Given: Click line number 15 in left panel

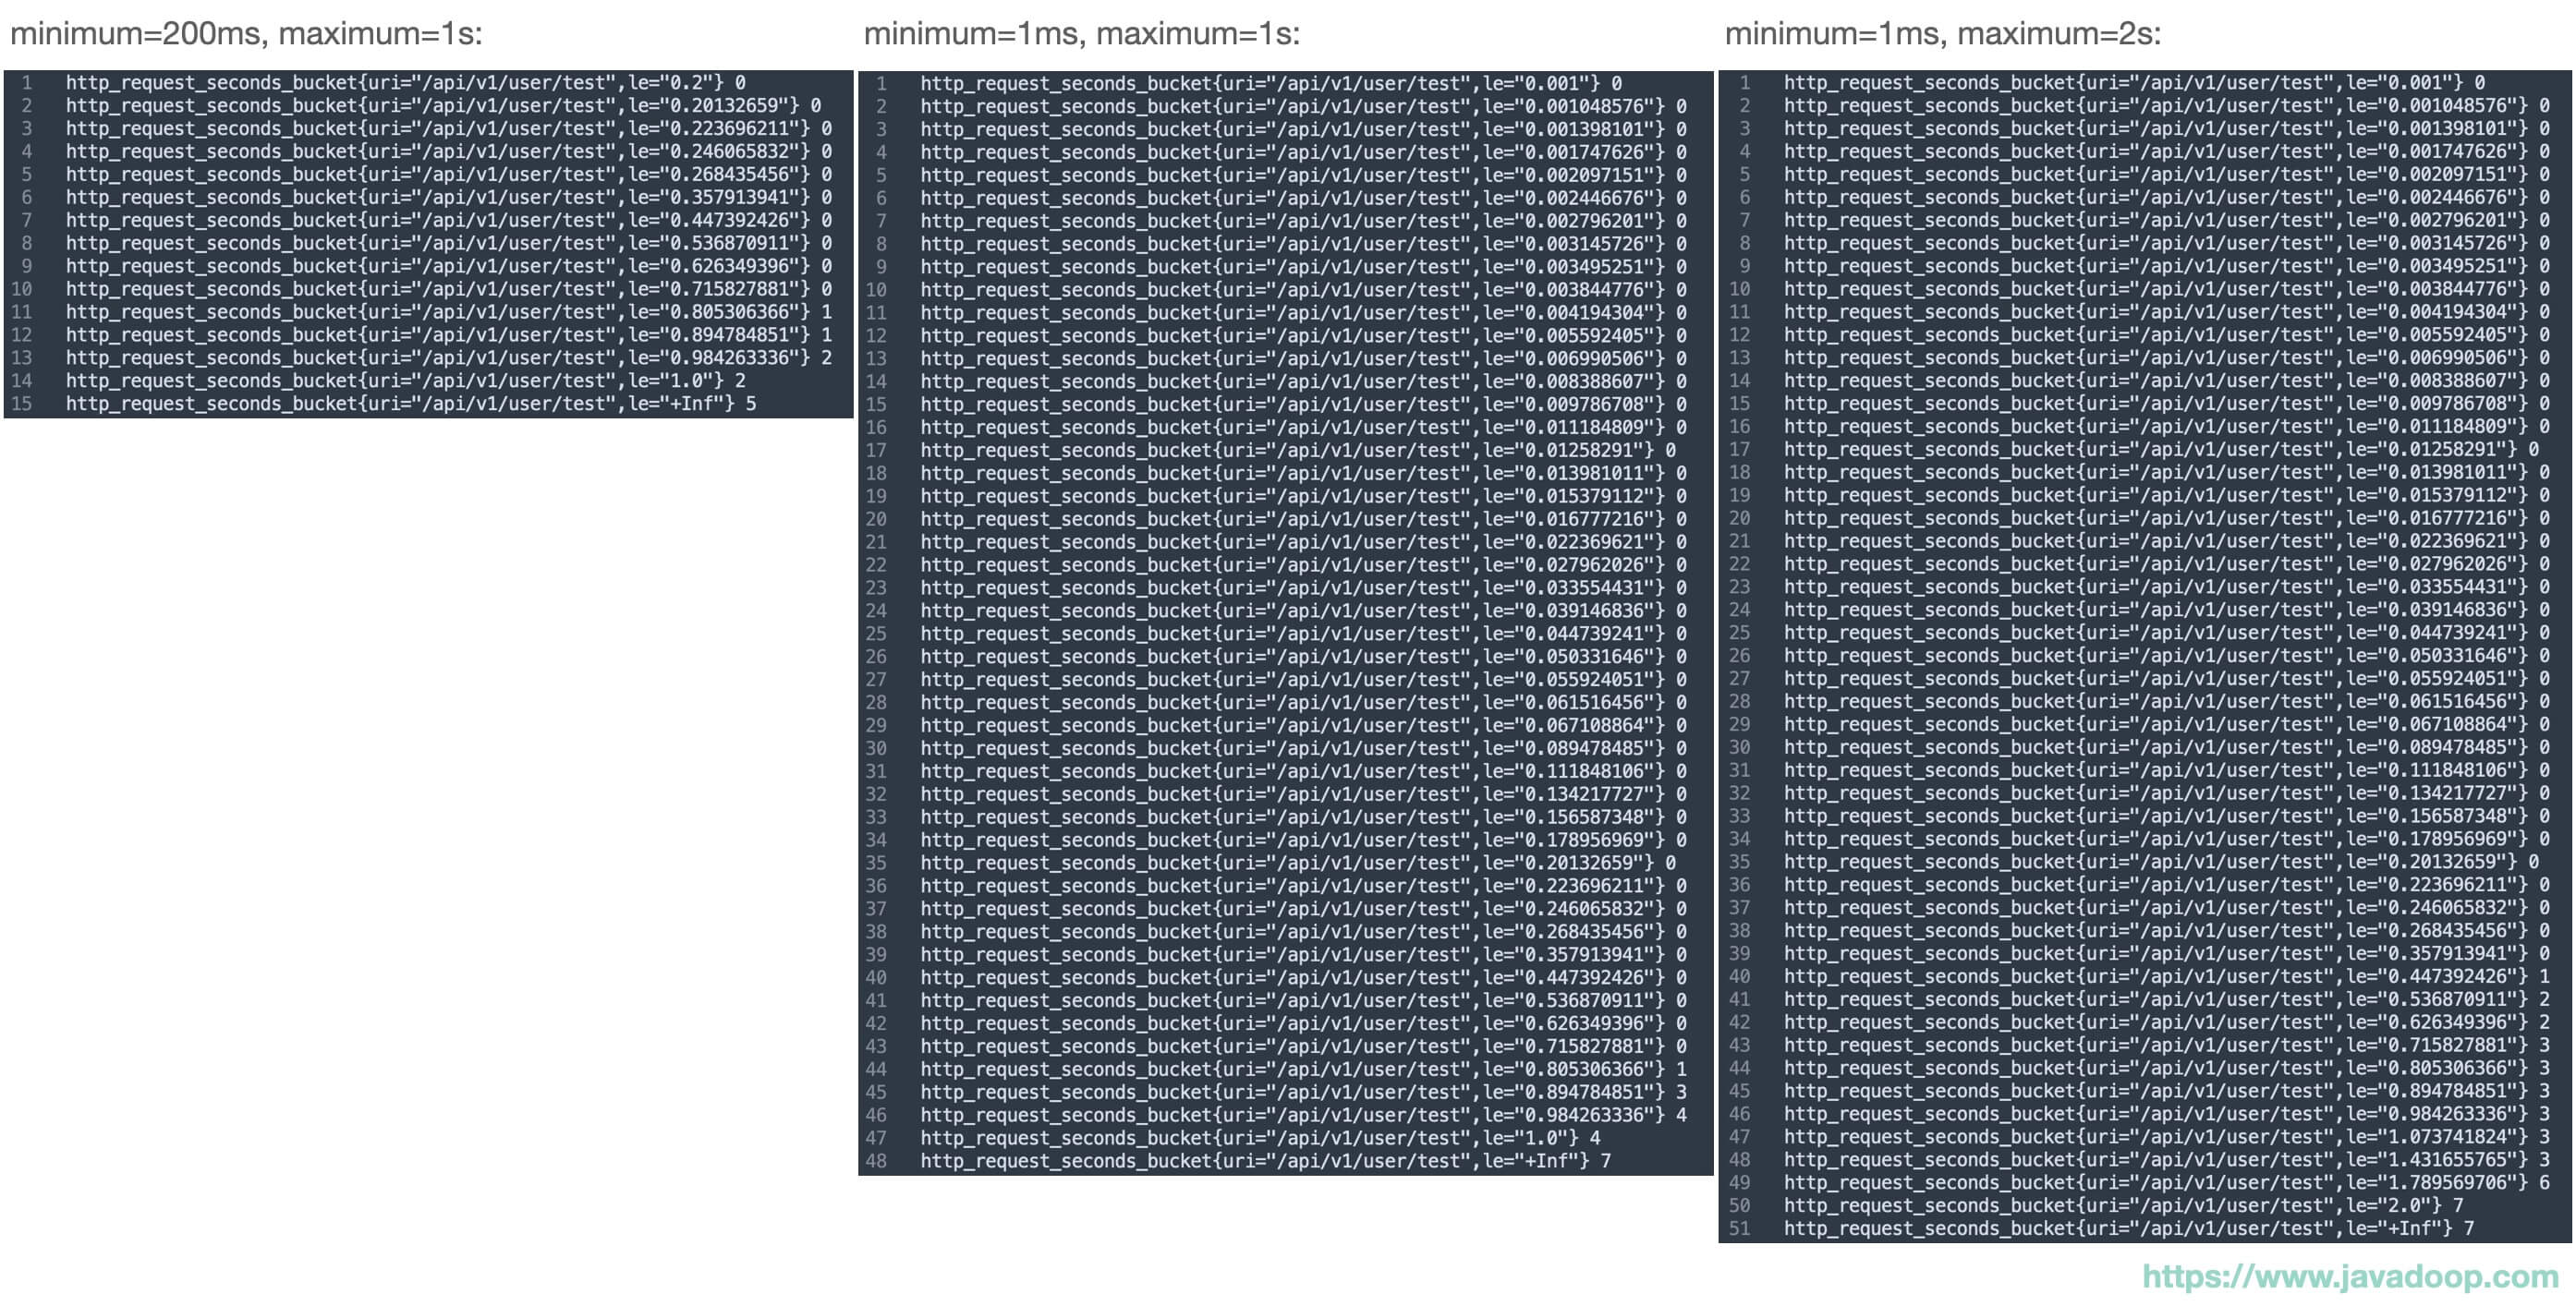Looking at the screenshot, I should pyautogui.click(x=22, y=404).
